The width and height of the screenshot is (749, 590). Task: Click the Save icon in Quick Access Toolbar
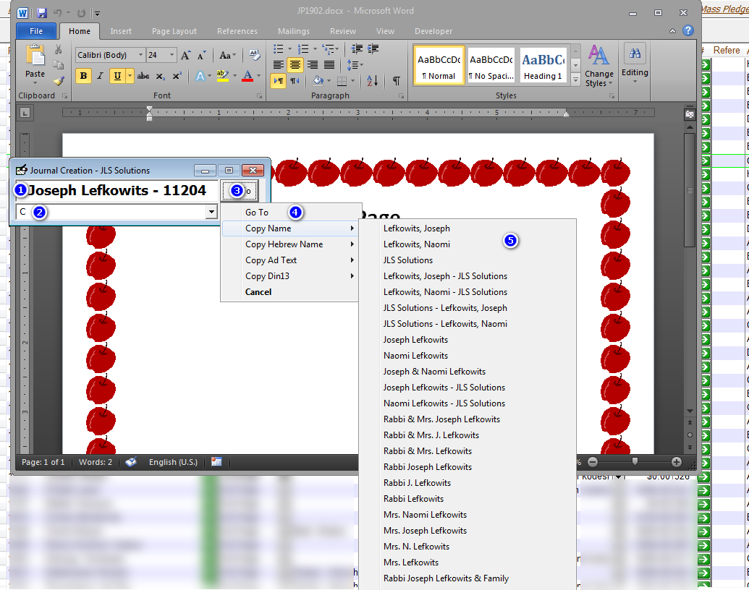[x=42, y=12]
